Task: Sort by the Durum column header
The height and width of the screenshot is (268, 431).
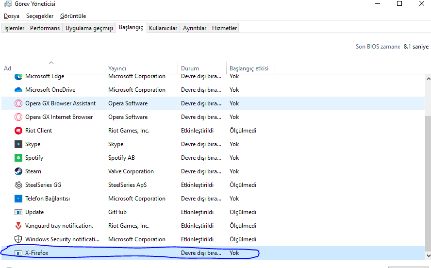Action: pos(190,68)
